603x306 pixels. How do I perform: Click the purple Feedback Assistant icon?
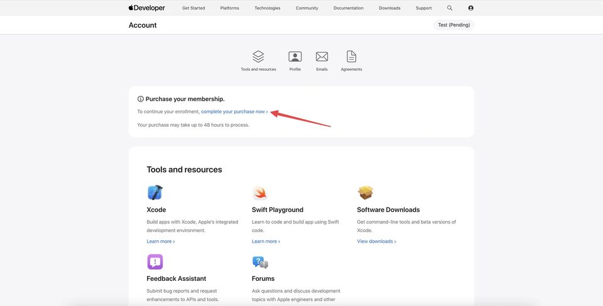155,262
